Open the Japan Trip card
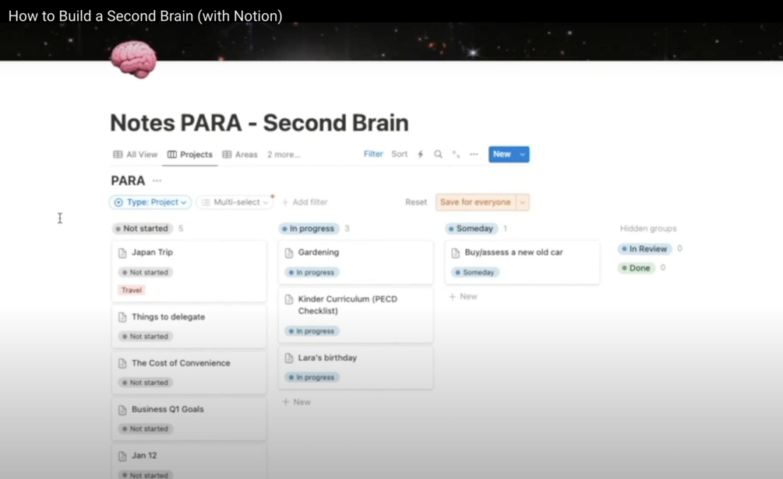Screen dimensions: 783x479 tap(189, 271)
